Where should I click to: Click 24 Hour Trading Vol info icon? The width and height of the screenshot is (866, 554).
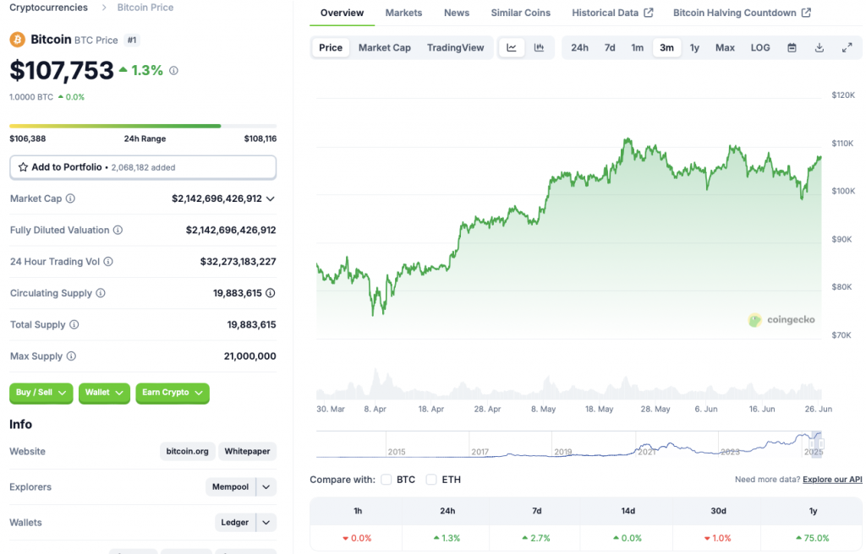click(x=108, y=262)
